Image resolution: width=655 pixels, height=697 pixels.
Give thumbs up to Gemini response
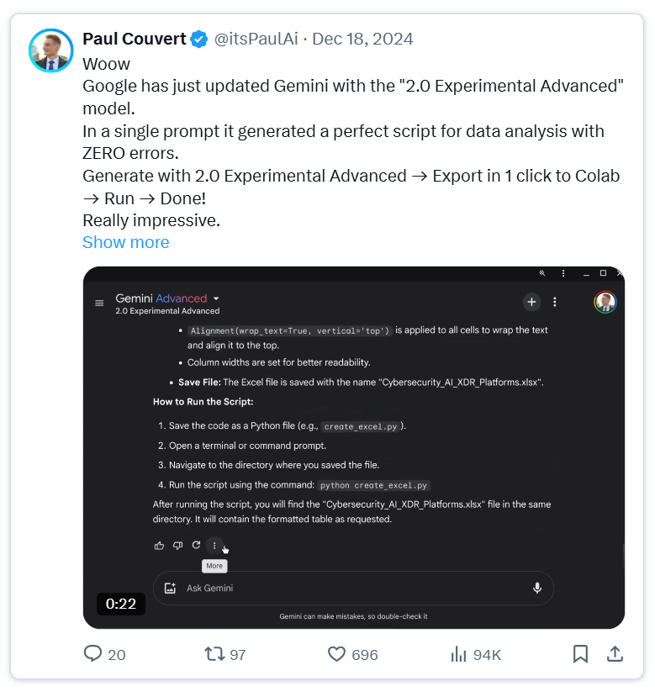coord(159,546)
